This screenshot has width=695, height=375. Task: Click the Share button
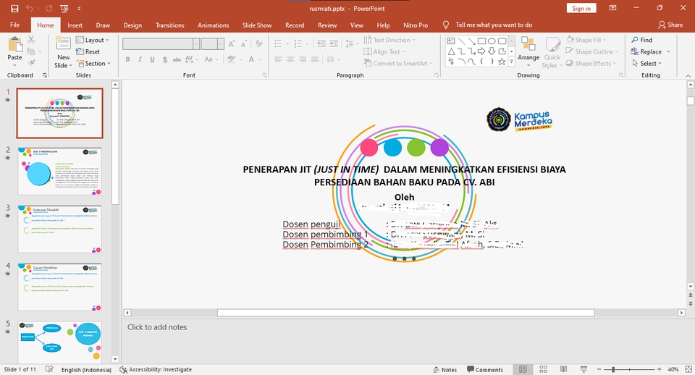click(670, 25)
